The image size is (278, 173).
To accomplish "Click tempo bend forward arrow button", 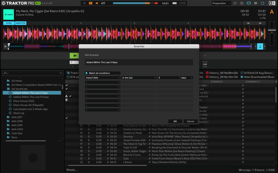I will coord(260,23).
